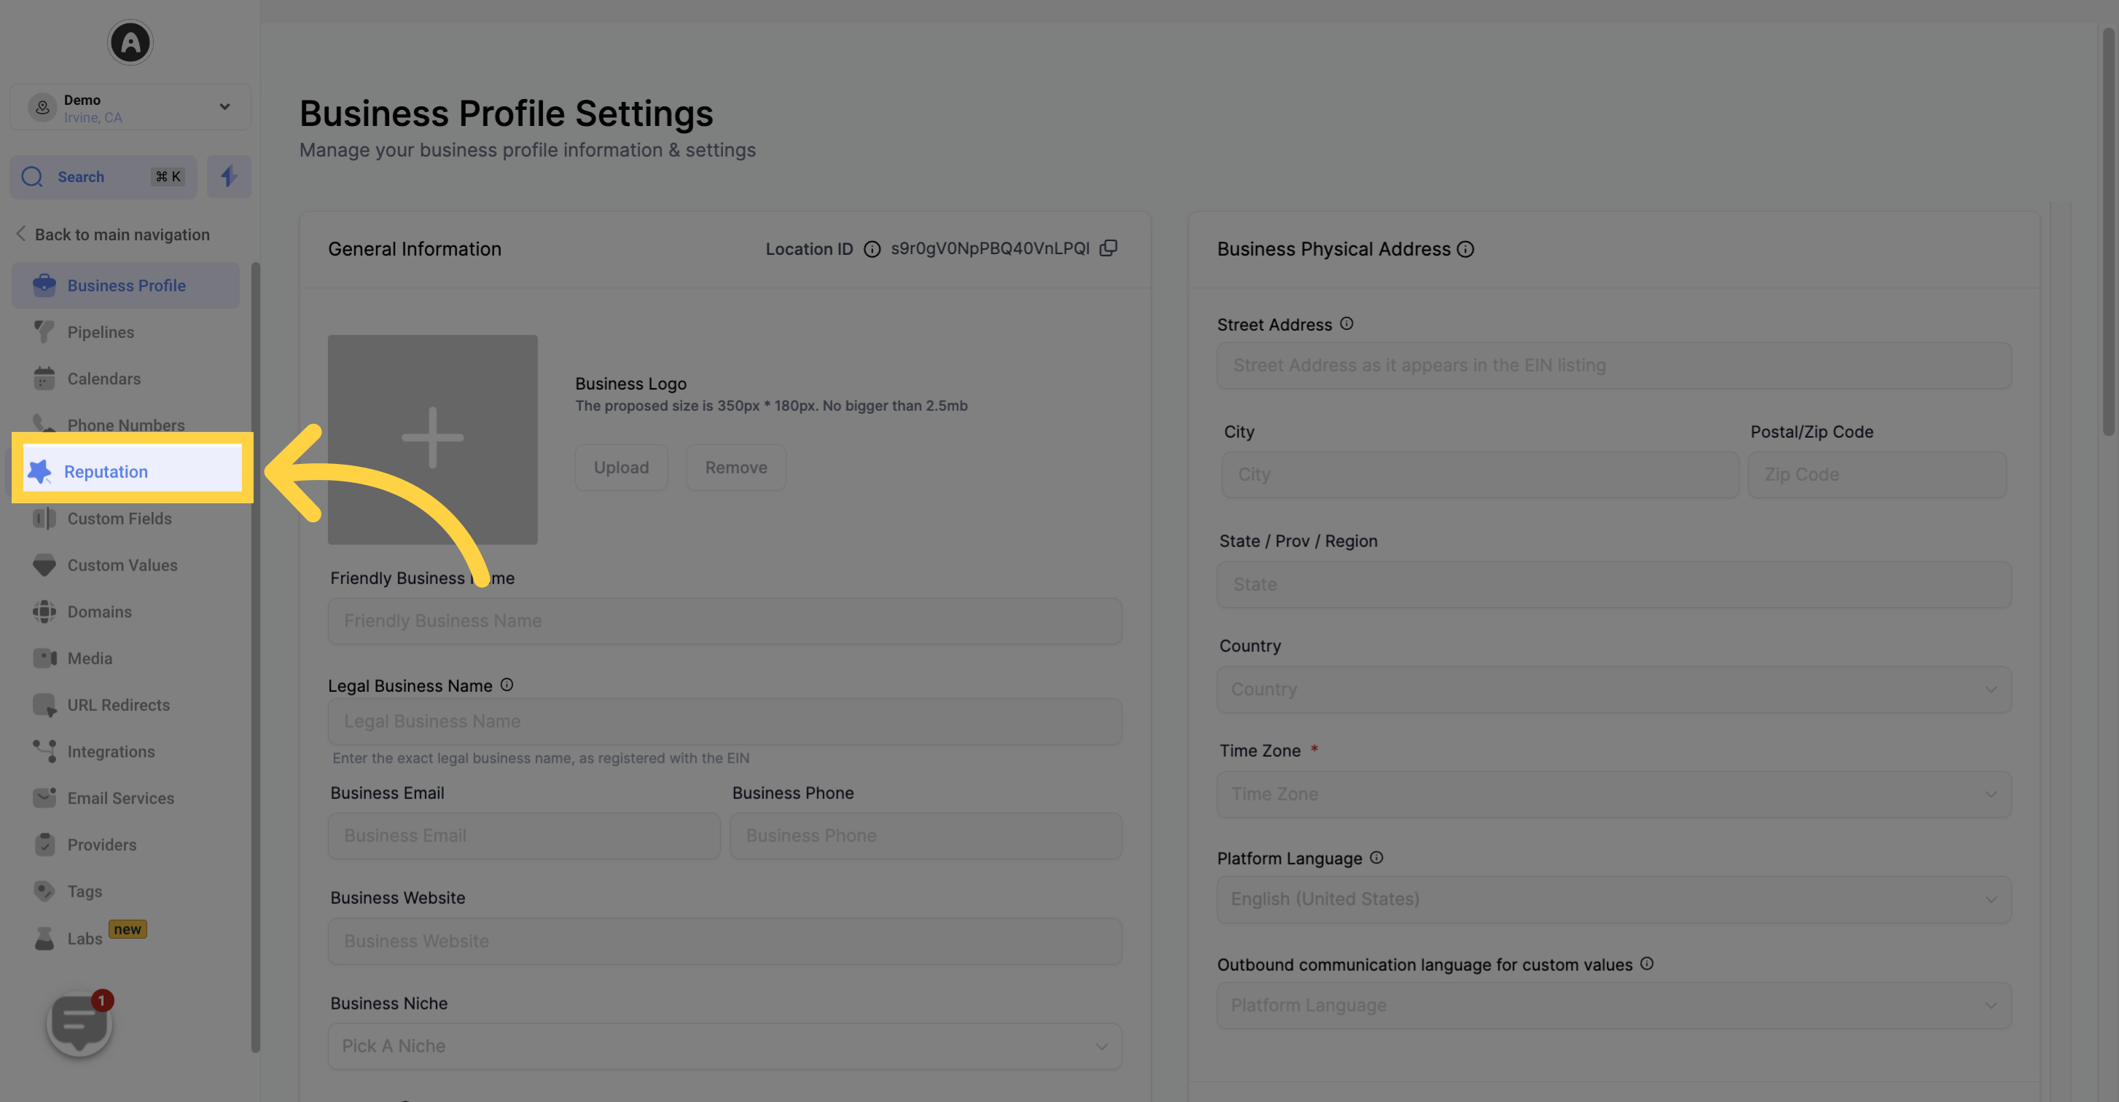Click the Friendly Business Name input field
The height and width of the screenshot is (1102, 2119).
(x=725, y=621)
